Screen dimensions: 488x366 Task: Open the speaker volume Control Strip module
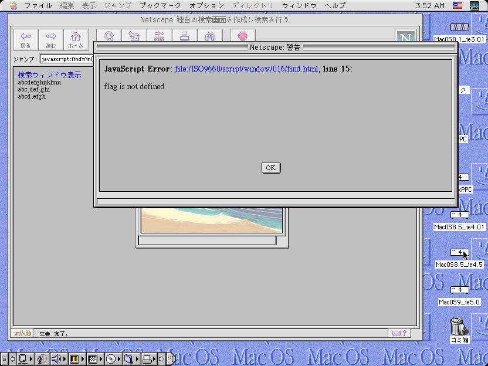(x=59, y=359)
